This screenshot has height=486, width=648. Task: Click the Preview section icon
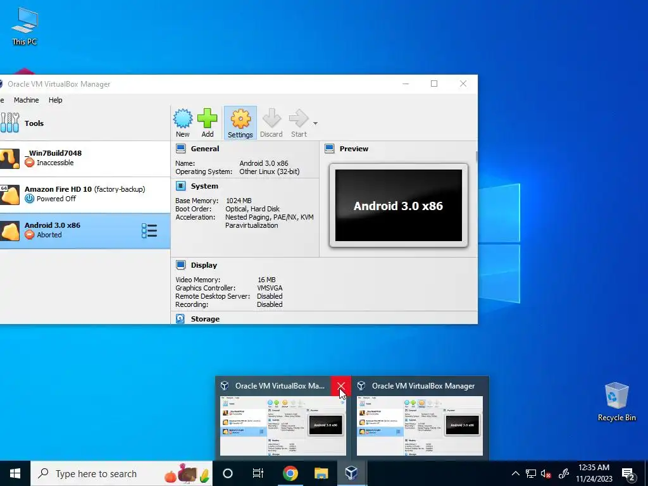click(329, 148)
